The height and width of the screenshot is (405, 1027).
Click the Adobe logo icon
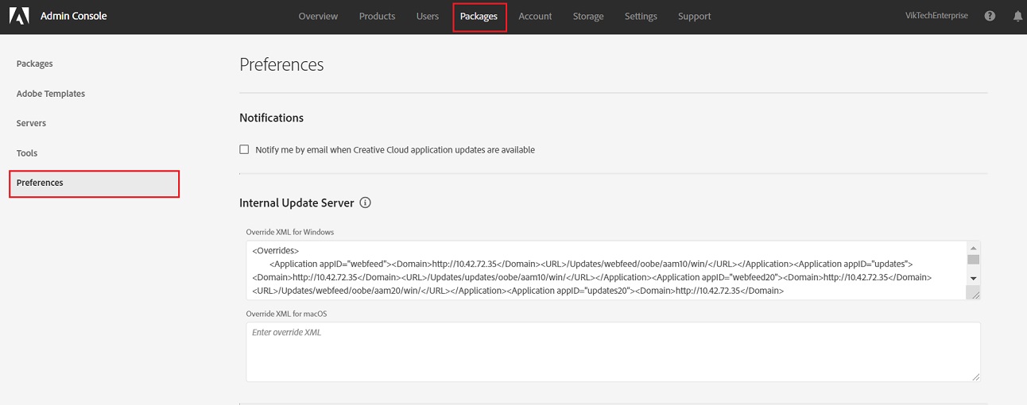click(x=19, y=16)
